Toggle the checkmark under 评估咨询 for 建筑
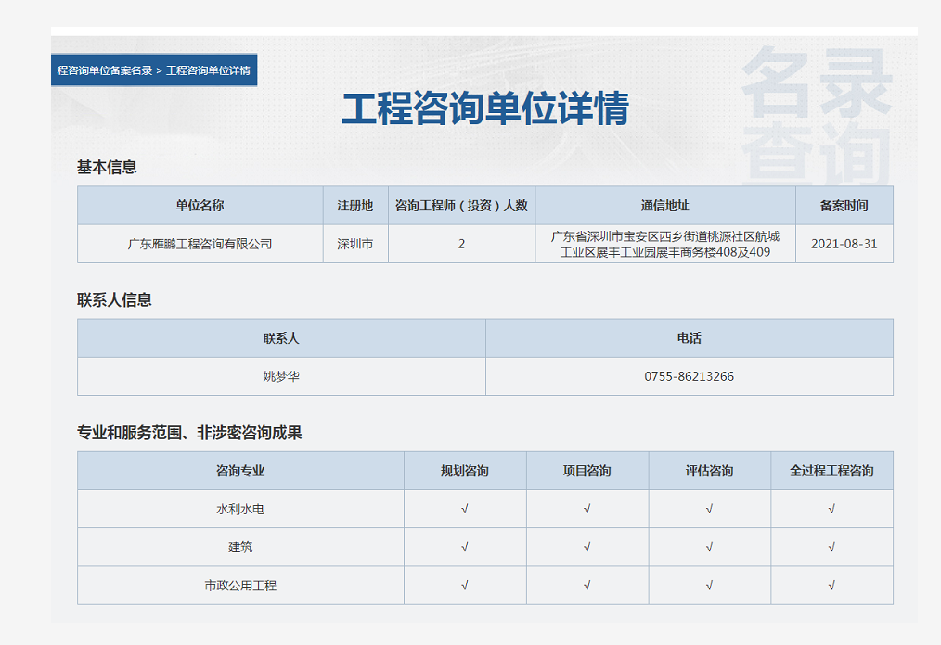This screenshot has height=645, width=941. [709, 547]
